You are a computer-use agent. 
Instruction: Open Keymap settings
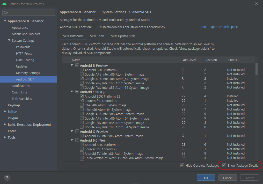[14, 105]
